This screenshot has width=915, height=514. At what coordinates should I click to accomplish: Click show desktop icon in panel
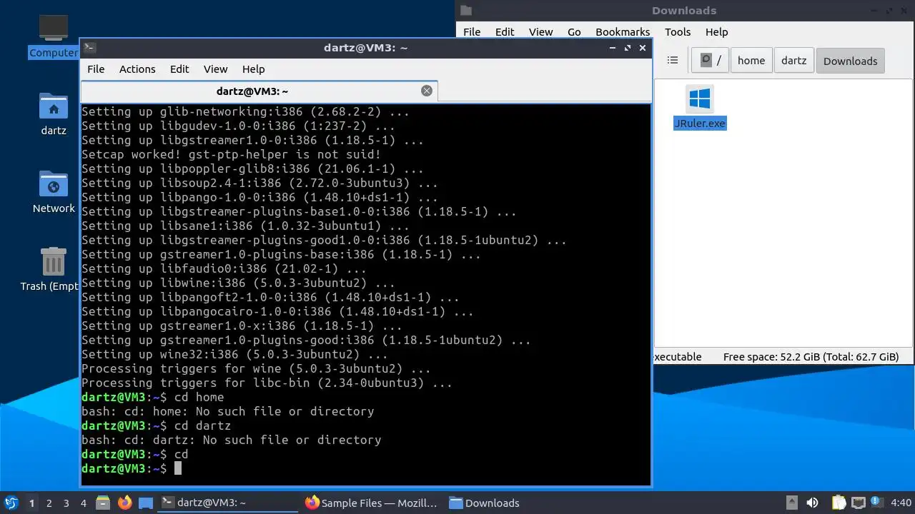pos(146,503)
